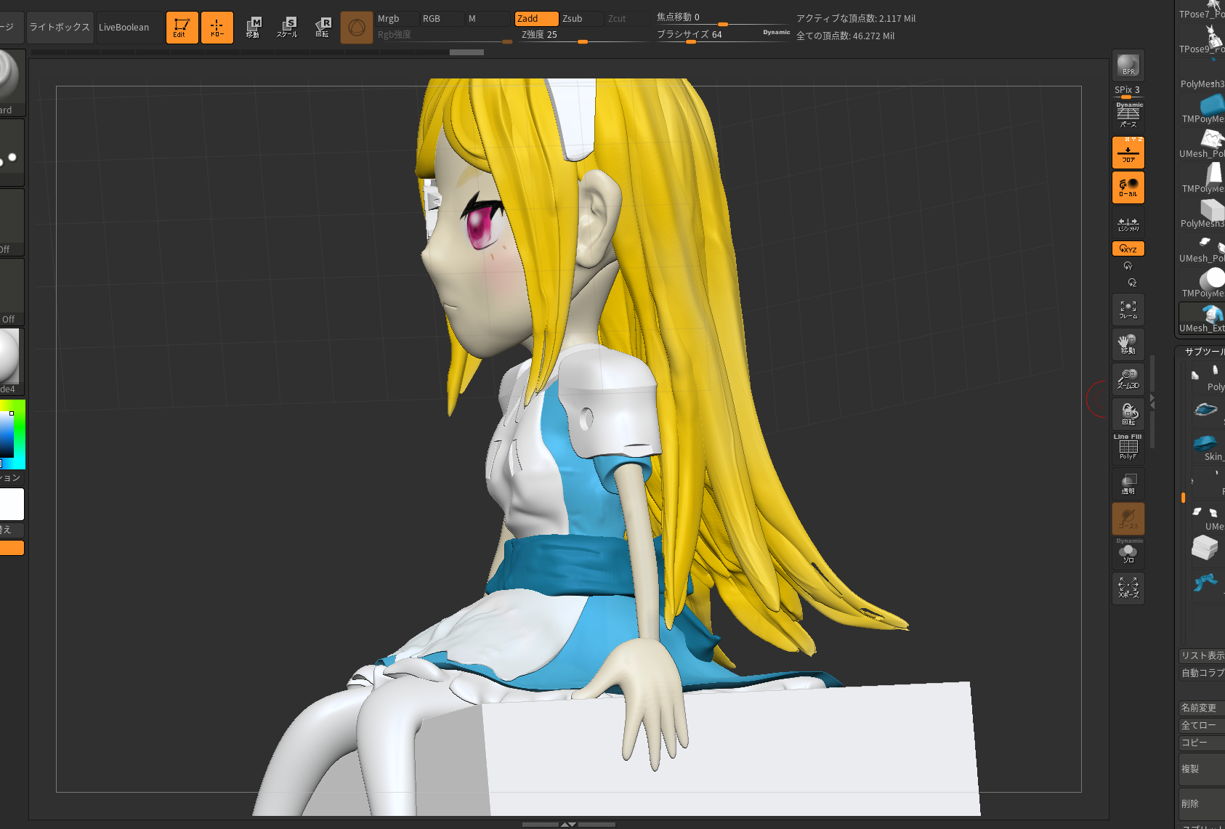Click the Dynamic brush size label
1225x829 pixels.
click(x=777, y=32)
